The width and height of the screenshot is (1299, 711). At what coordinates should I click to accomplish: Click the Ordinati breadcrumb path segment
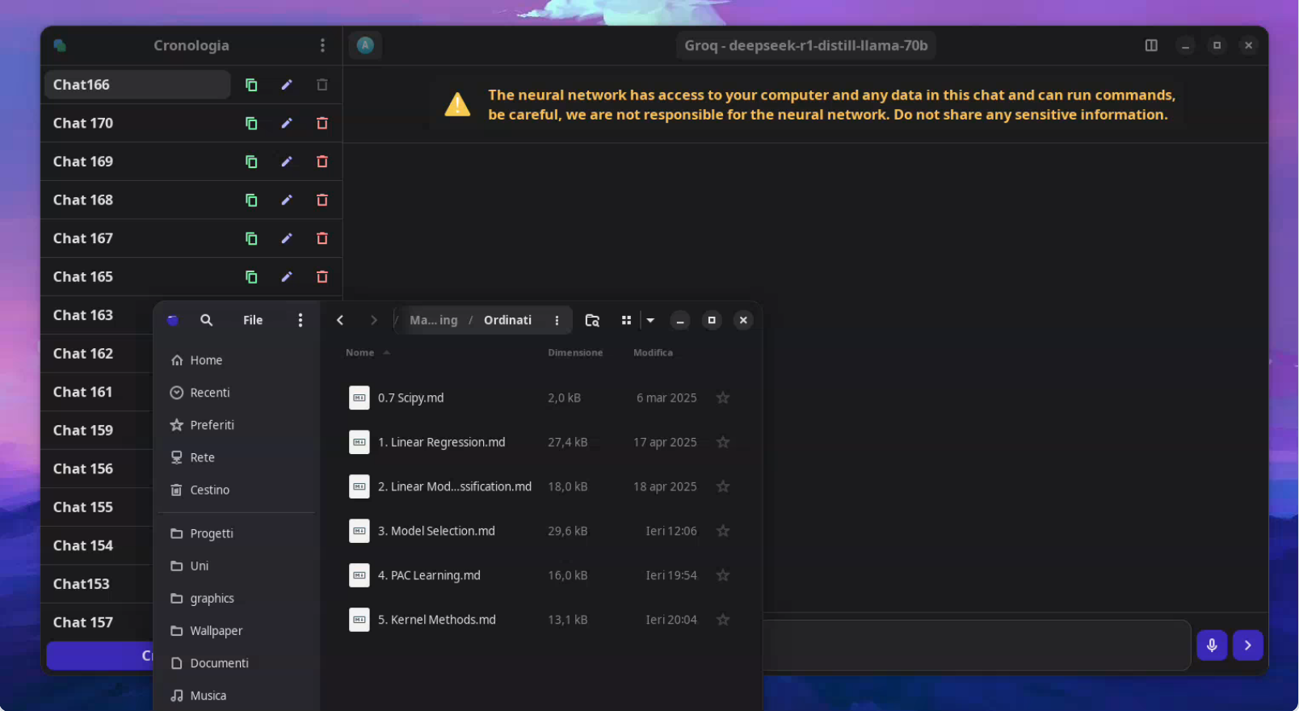(x=507, y=321)
